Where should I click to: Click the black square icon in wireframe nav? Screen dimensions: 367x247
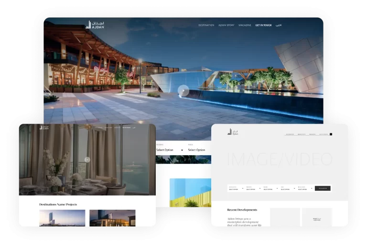click(331, 134)
